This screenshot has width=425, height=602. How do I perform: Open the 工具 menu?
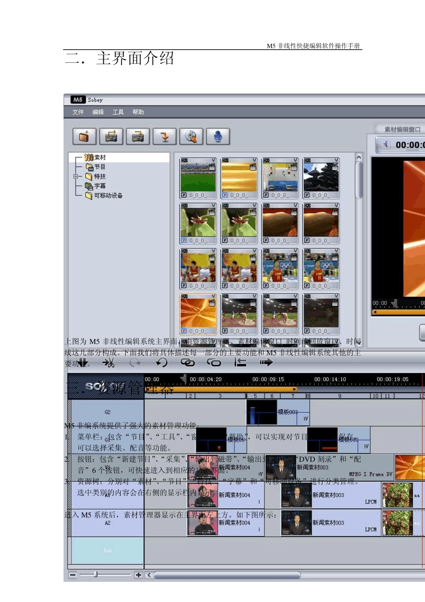(x=118, y=112)
